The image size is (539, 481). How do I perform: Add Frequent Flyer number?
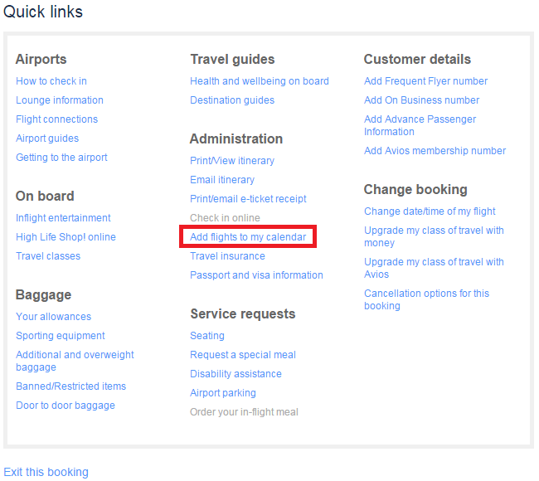coord(426,81)
